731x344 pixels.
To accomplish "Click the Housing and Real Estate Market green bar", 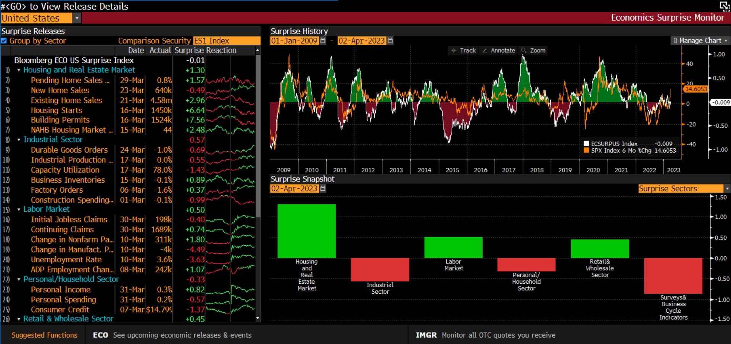I will coord(306,231).
